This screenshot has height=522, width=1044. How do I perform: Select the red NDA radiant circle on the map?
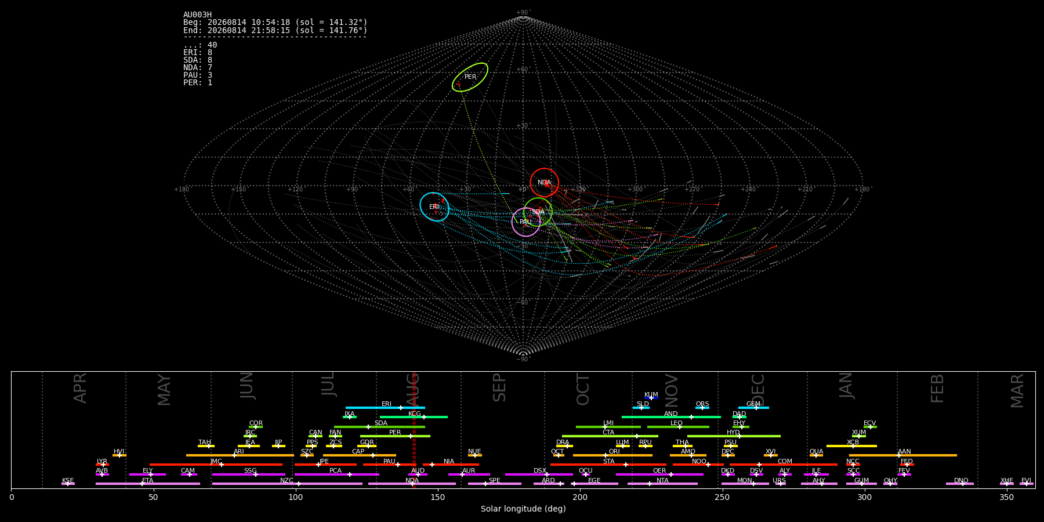click(x=544, y=183)
